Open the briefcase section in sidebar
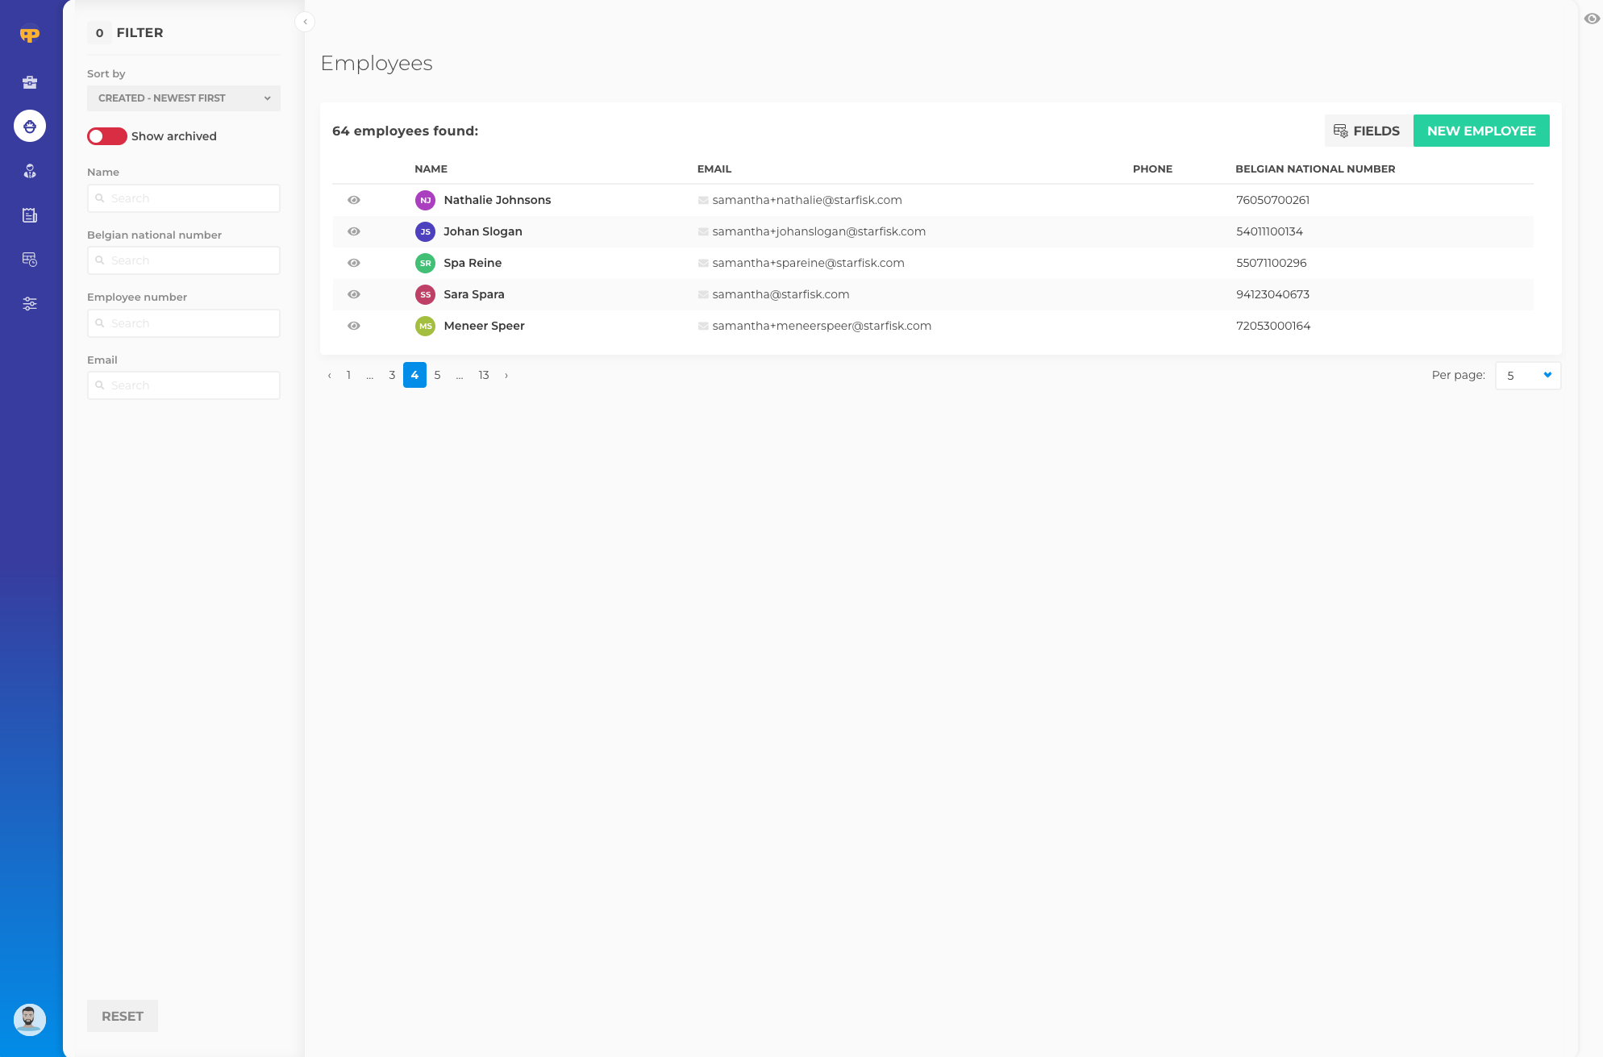This screenshot has width=1603, height=1057. coord(30,82)
